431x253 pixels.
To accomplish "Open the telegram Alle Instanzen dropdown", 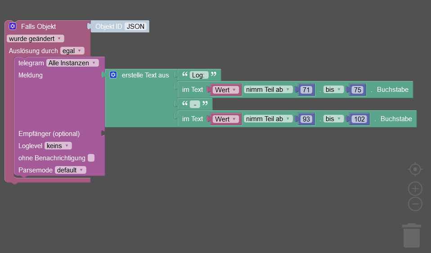I will [x=72, y=63].
